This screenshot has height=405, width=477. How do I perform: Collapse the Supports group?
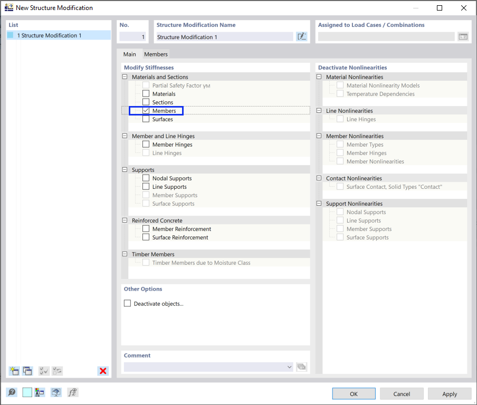[125, 170]
